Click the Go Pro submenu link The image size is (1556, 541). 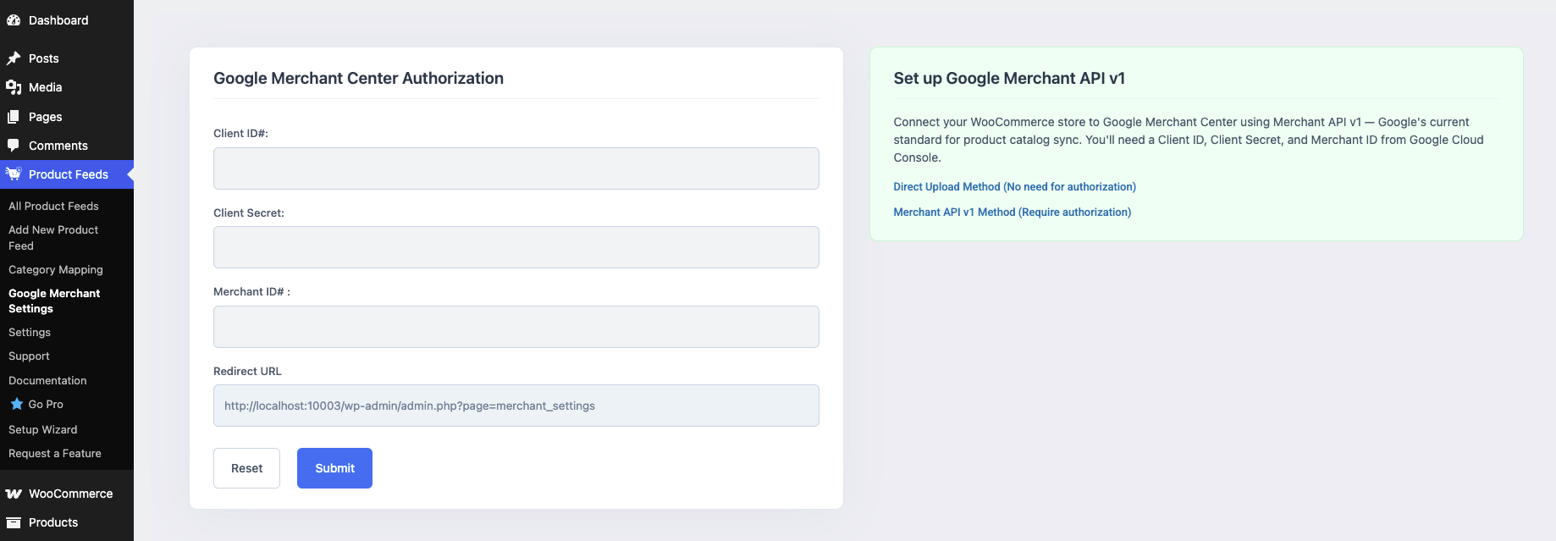click(46, 404)
